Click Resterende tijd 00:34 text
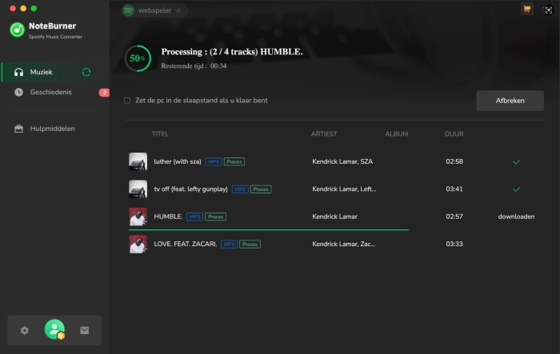This screenshot has height=354, width=560. point(194,66)
